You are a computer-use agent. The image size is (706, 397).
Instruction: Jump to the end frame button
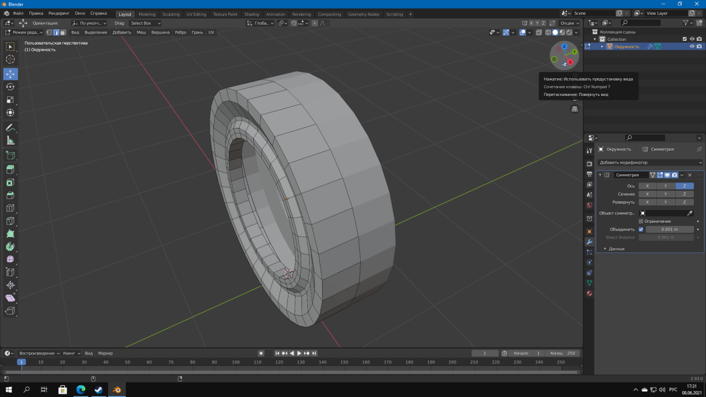[x=314, y=353]
